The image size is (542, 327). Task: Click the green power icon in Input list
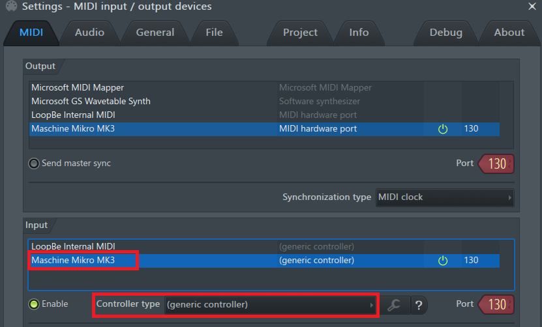coord(443,261)
